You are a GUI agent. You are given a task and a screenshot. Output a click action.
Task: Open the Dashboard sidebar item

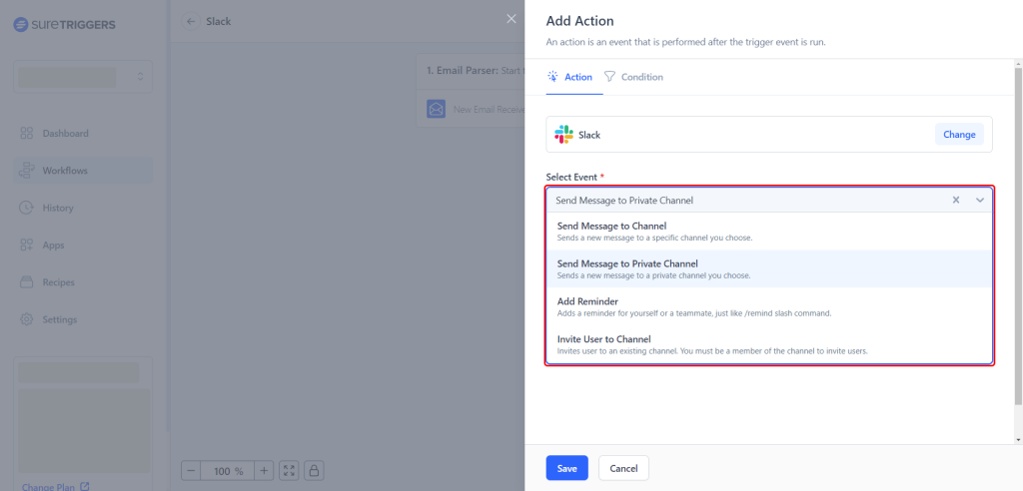click(83, 133)
